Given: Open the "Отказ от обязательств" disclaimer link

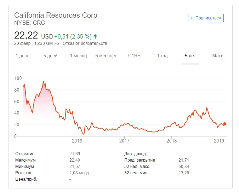Looking at the screenshot, I should (x=85, y=43).
